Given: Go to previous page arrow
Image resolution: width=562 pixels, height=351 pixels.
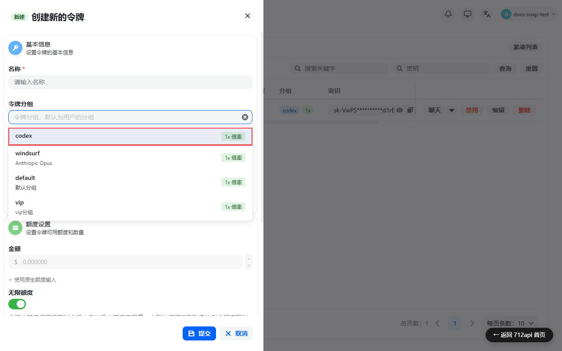Looking at the screenshot, I should [437, 323].
